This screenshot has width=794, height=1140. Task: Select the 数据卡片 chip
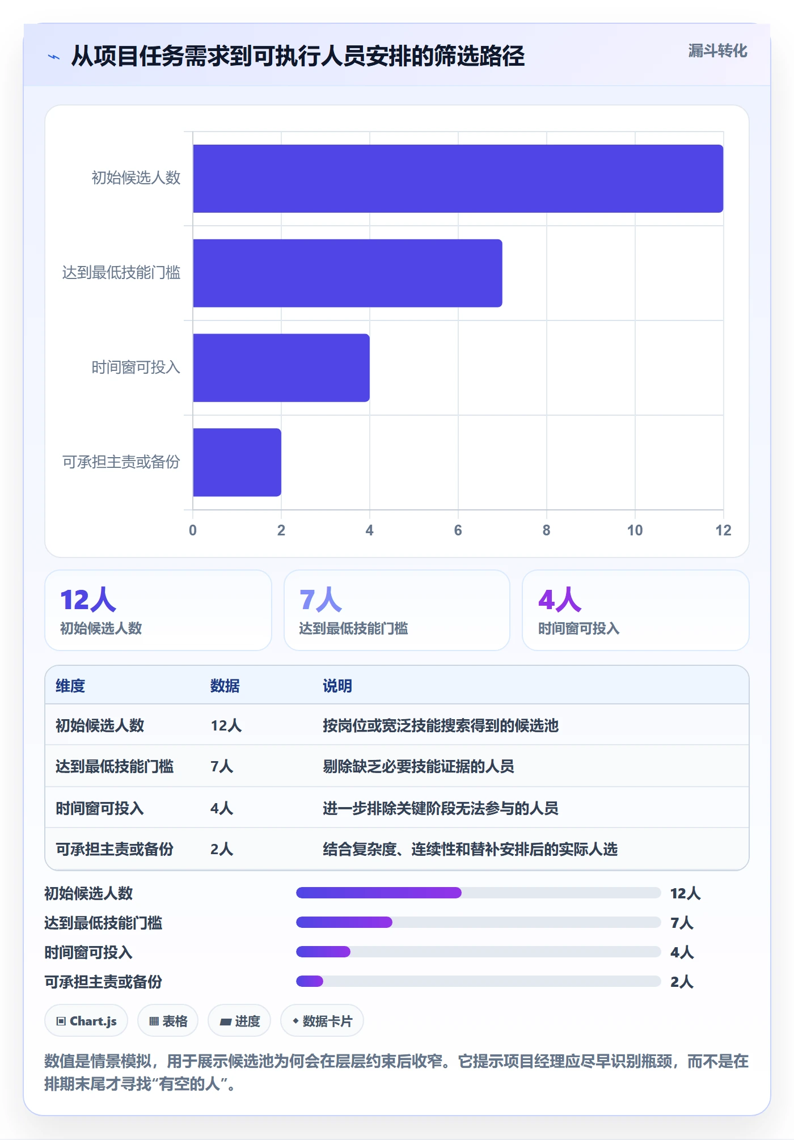pyautogui.click(x=322, y=1021)
